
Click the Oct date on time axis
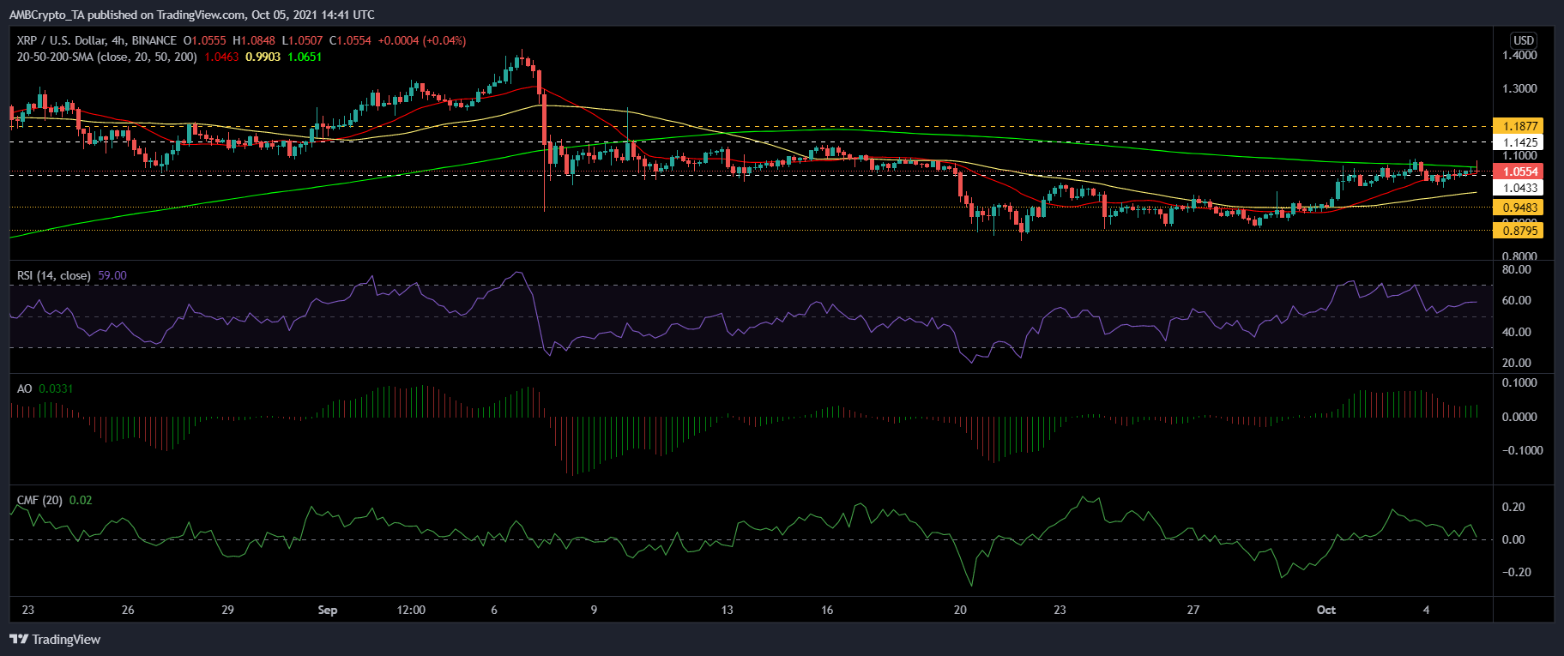[x=1326, y=610]
